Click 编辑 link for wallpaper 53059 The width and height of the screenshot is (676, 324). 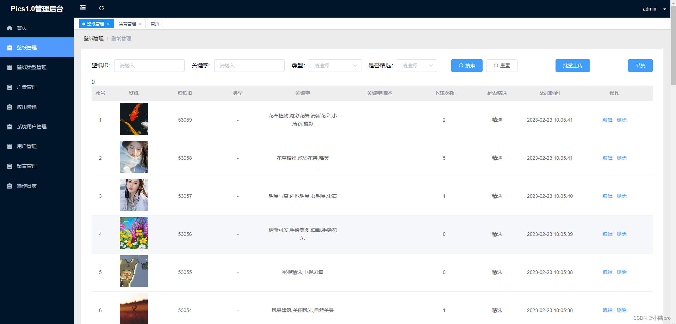[x=607, y=120]
